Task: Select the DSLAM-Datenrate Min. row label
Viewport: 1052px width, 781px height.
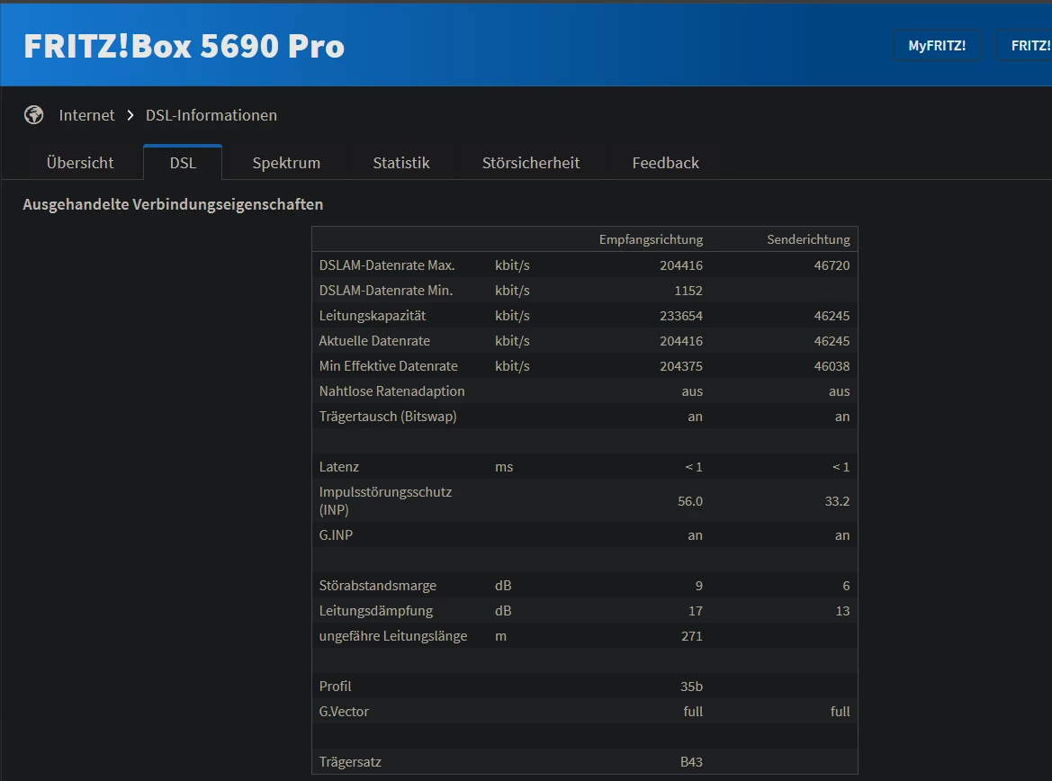Action: tap(386, 291)
